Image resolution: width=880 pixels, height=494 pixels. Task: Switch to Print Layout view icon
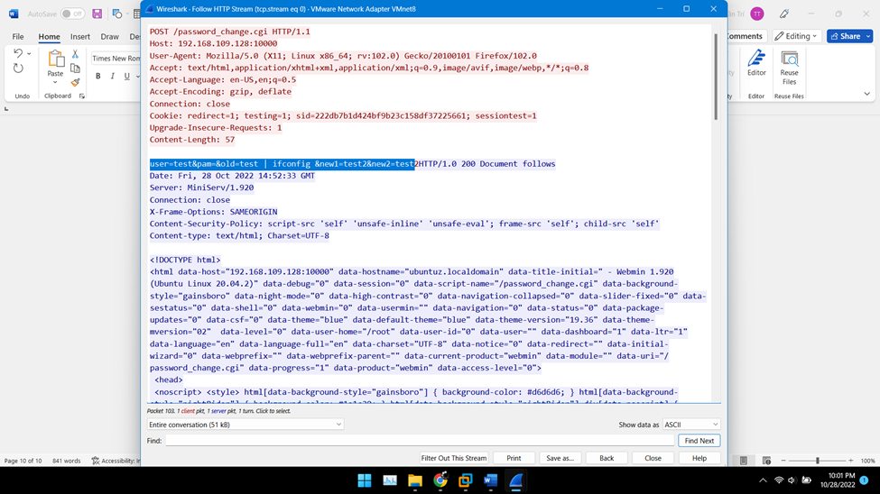(744, 461)
